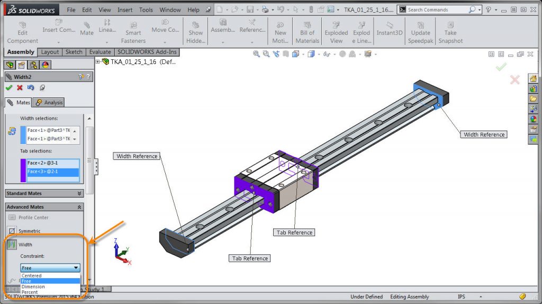Click Exploded View tool in ribbon
Screen dimensions: 542x304
[x=336, y=32]
